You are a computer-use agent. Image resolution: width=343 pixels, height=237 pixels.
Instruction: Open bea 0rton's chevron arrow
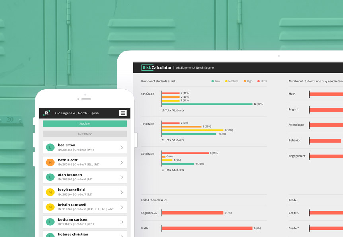click(122, 147)
